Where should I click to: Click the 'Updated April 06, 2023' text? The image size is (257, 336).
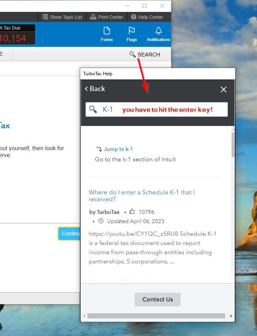[135, 221]
